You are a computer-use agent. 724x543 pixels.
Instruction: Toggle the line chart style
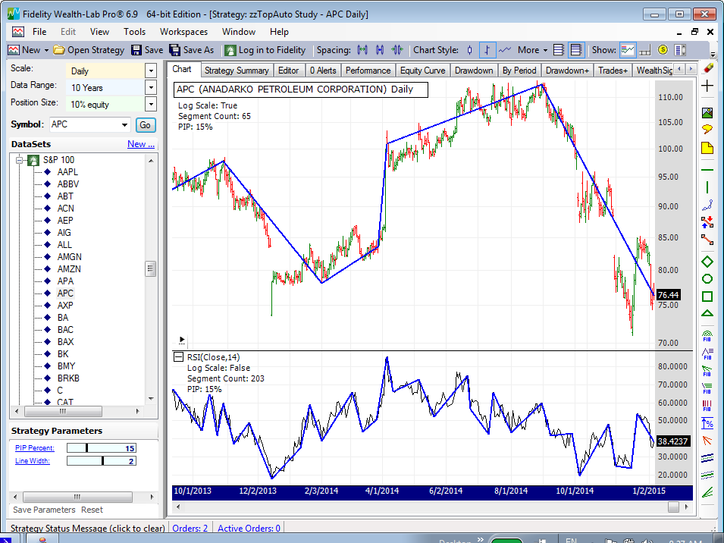[505, 50]
